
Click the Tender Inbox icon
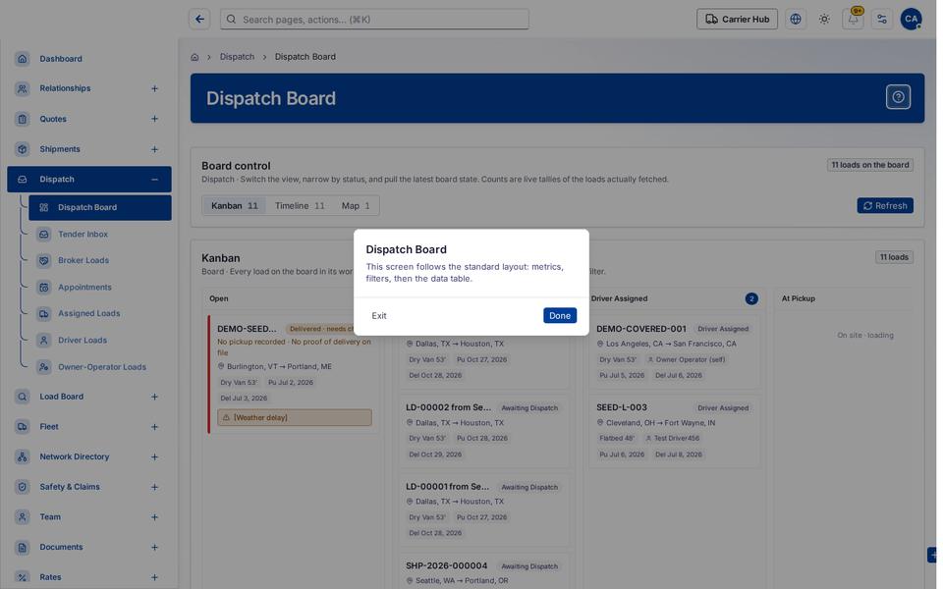(44, 235)
